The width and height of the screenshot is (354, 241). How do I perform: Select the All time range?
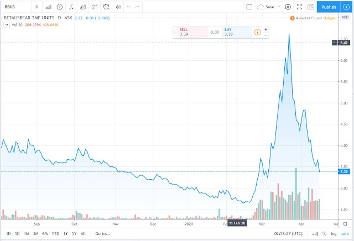click(83, 234)
